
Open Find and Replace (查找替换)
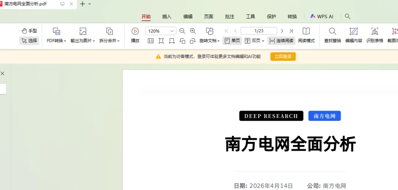point(332,35)
